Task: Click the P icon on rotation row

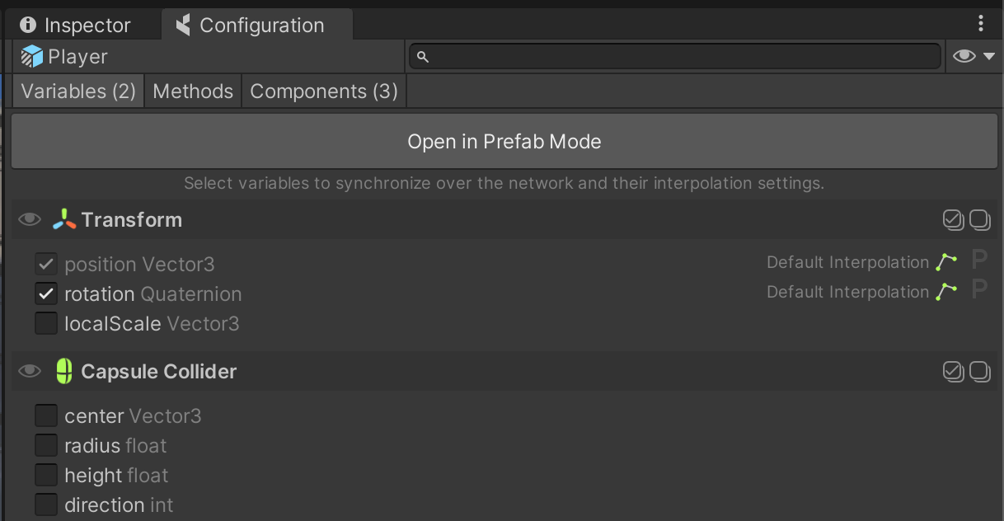Action: (x=978, y=290)
